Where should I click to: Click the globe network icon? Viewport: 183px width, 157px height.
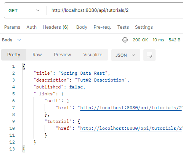point(125,40)
